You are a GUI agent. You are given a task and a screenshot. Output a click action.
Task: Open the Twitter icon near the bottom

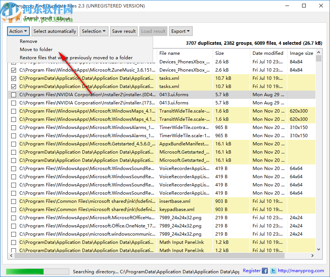(273, 271)
